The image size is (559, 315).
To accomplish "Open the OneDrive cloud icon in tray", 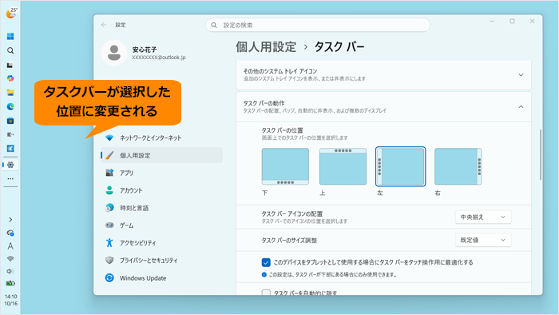I will click(10, 233).
